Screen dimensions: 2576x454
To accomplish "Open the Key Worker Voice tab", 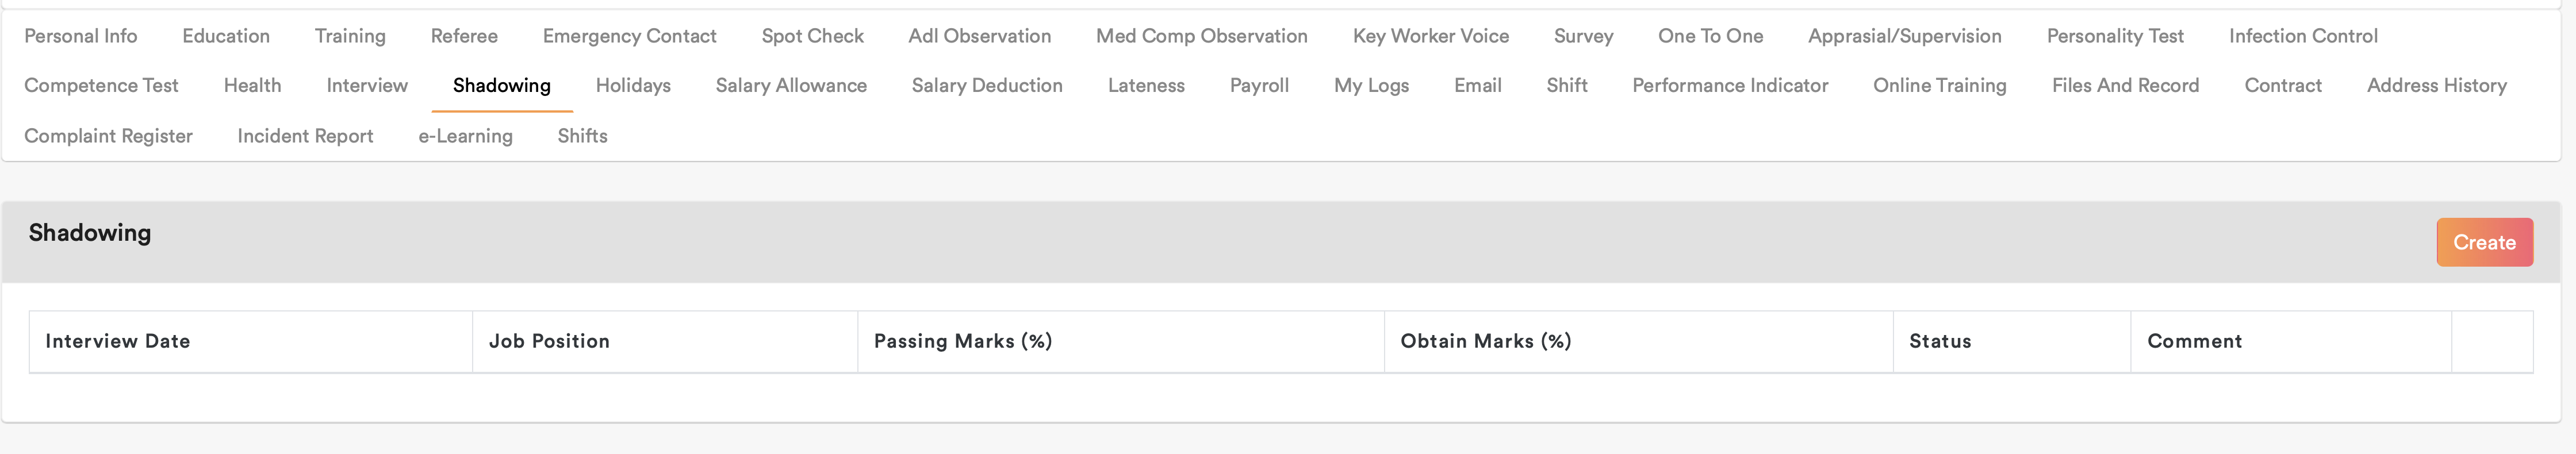I will 1430,36.
